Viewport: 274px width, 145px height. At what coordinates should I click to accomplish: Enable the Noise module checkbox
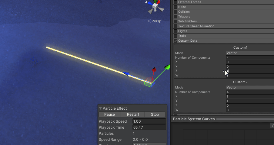point(175,7)
